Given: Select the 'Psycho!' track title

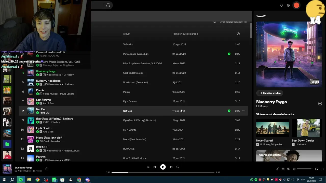Looking at the screenshot, I should pos(41,157).
